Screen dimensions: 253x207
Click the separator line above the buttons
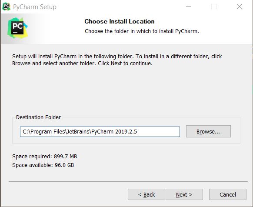point(128,181)
